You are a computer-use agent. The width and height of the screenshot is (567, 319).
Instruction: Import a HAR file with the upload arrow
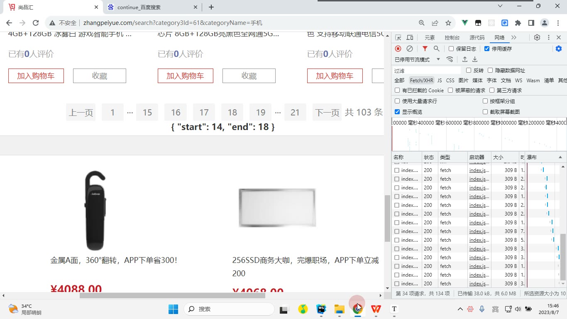pos(465,59)
